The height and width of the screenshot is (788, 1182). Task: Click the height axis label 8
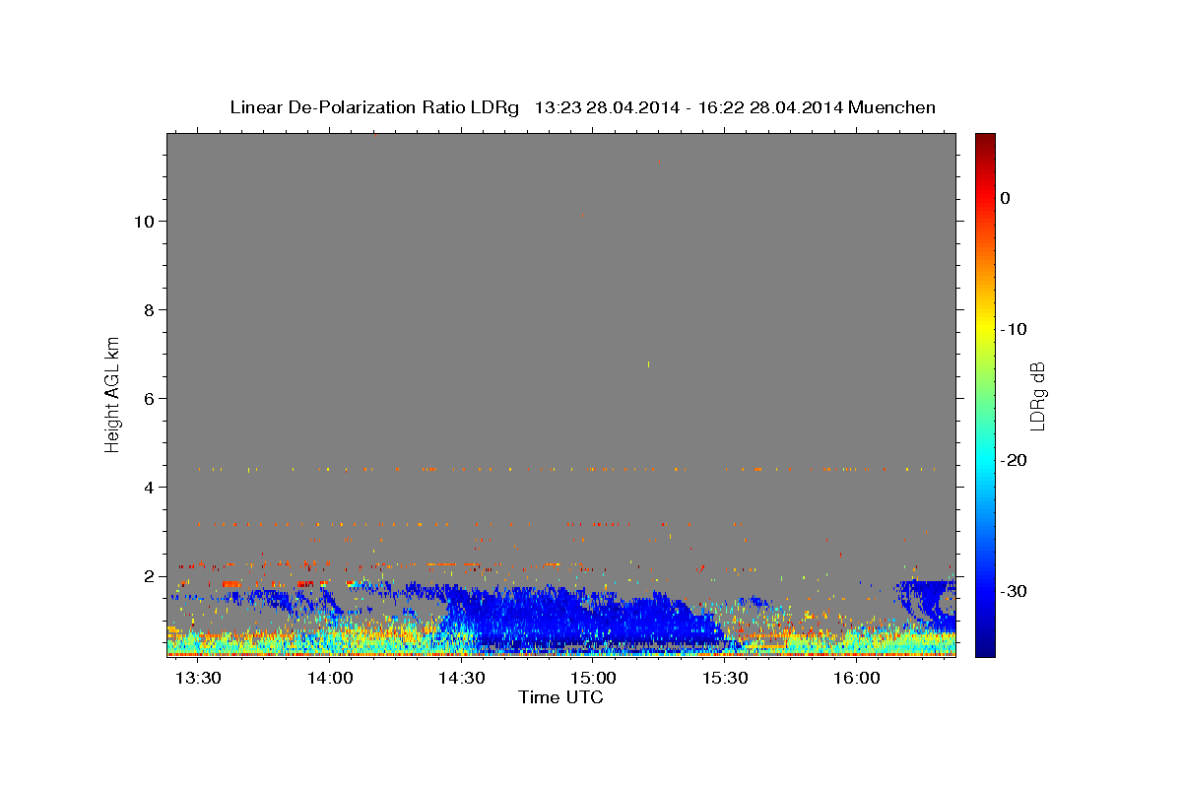[149, 309]
